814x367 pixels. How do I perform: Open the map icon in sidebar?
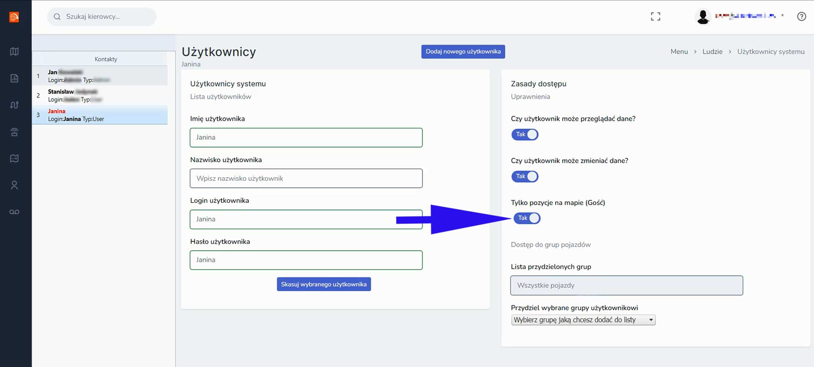[x=14, y=52]
